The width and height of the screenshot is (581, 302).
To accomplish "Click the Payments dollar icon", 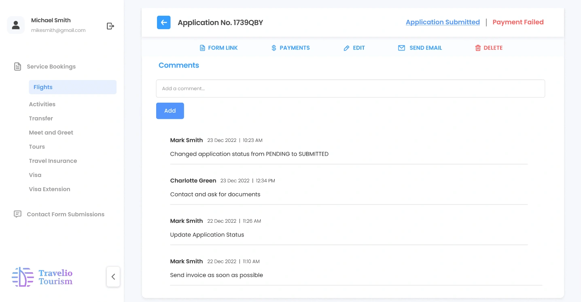I will click(274, 48).
